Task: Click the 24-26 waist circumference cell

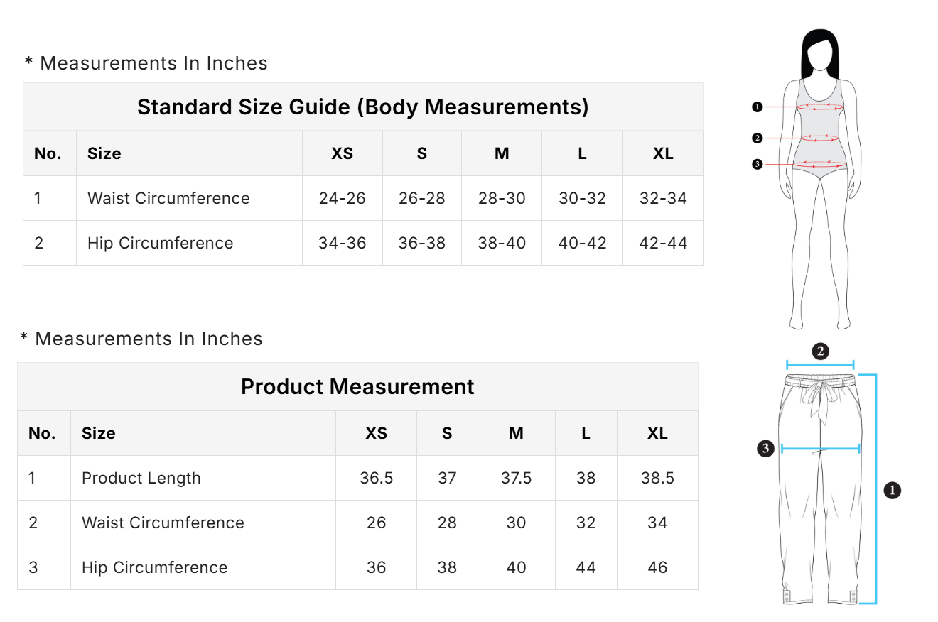Action: 342,198
